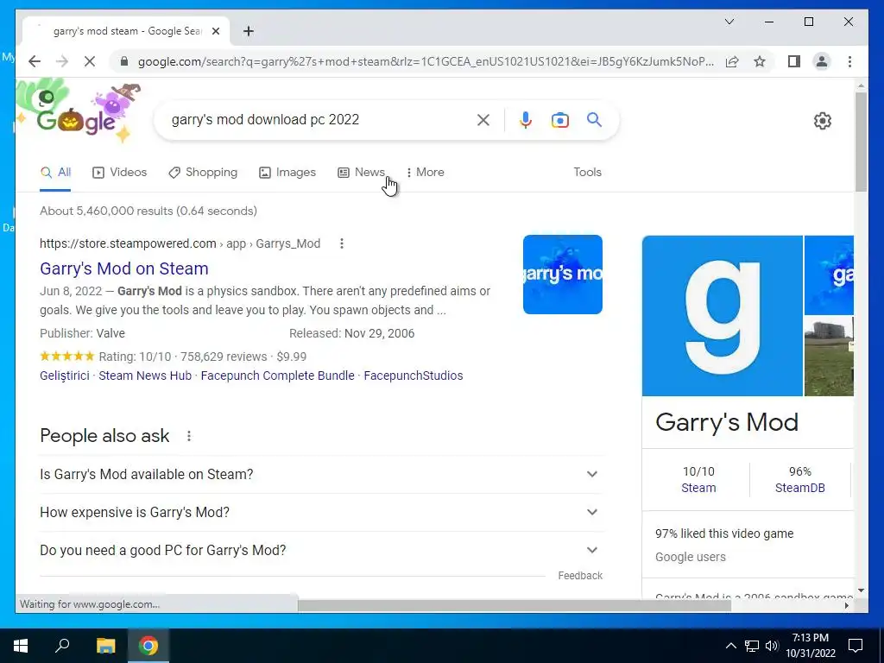This screenshot has height=663, width=884.
Task: Click the horizontal page scrollbar
Action: [x=515, y=605]
